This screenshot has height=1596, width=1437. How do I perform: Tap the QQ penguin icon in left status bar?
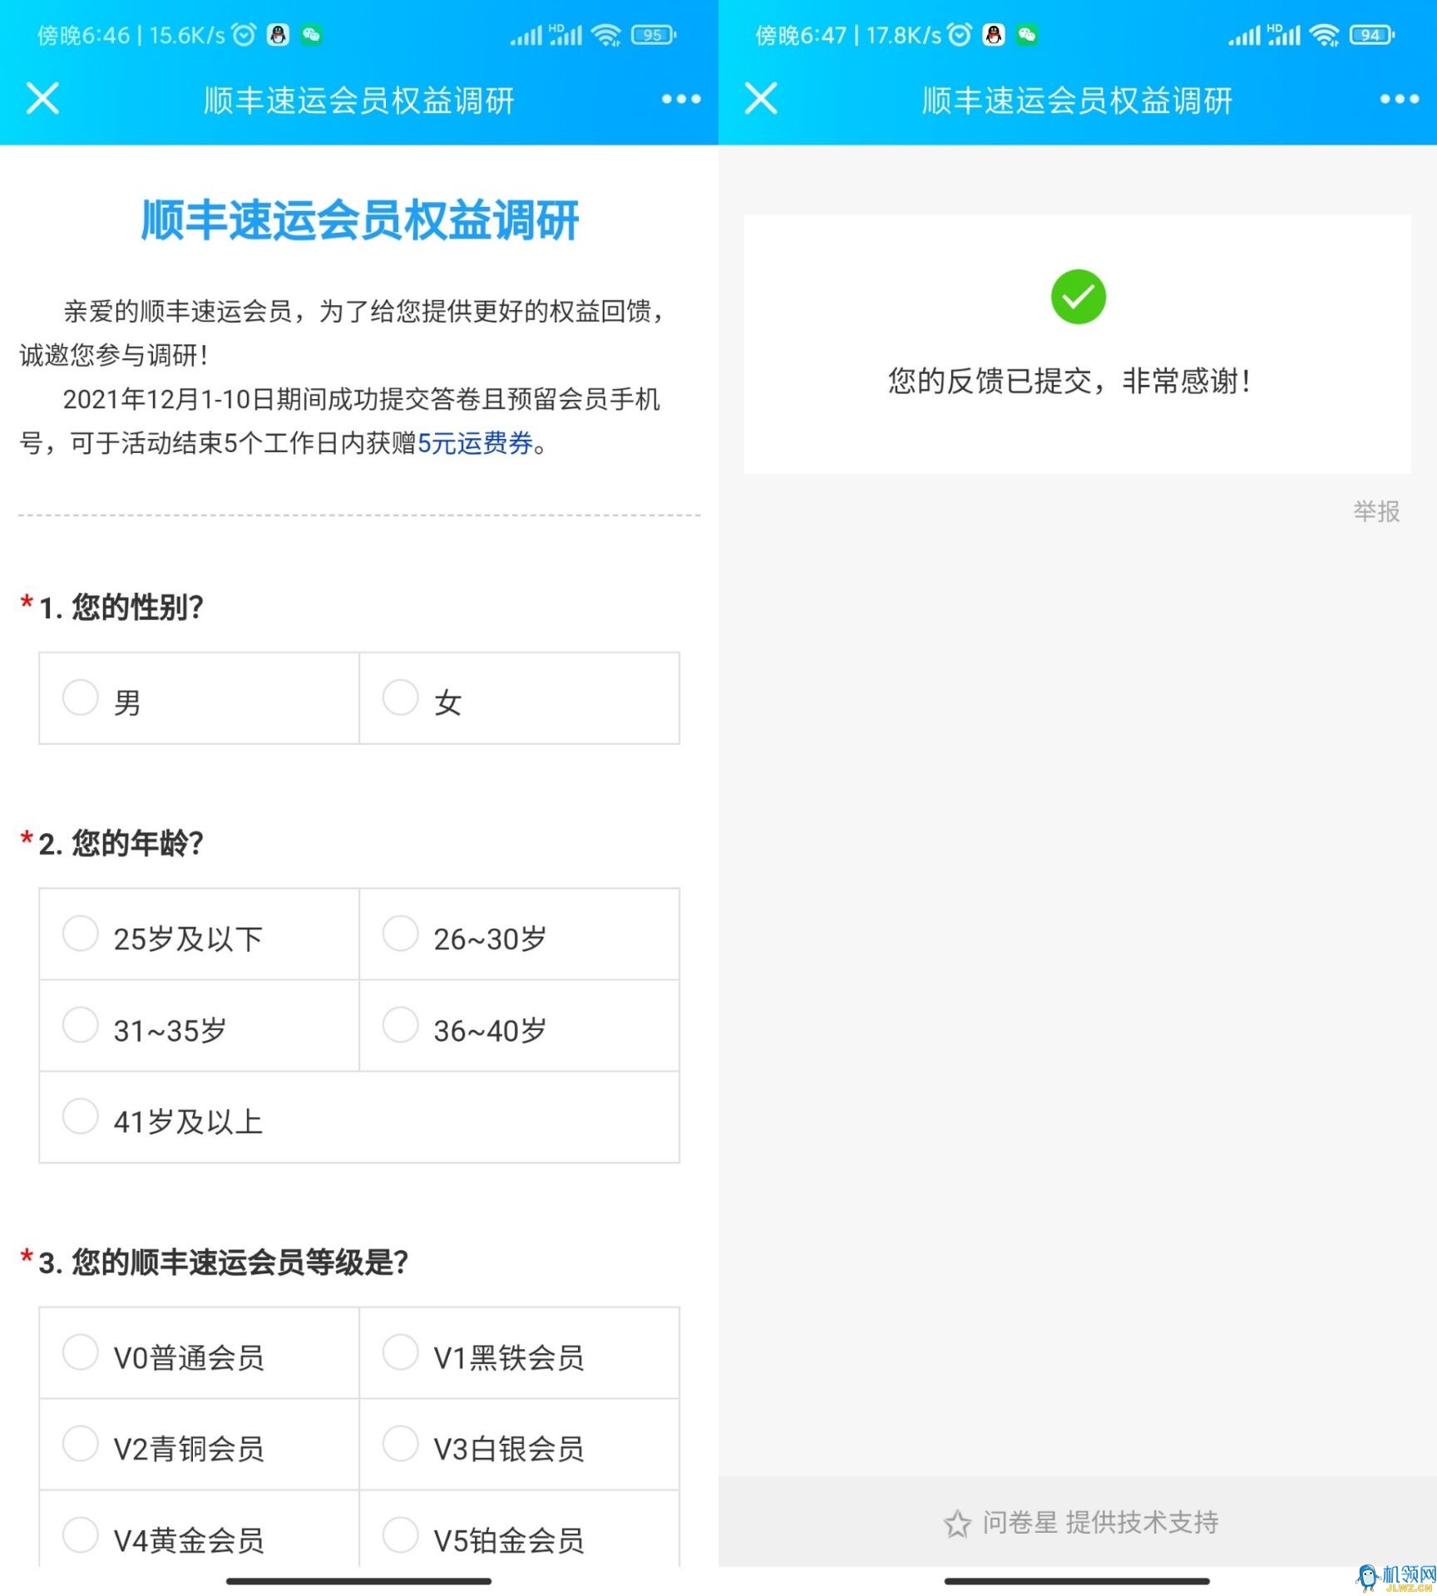pos(279,35)
